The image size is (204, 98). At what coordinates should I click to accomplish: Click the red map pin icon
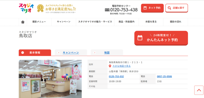[110, 66]
